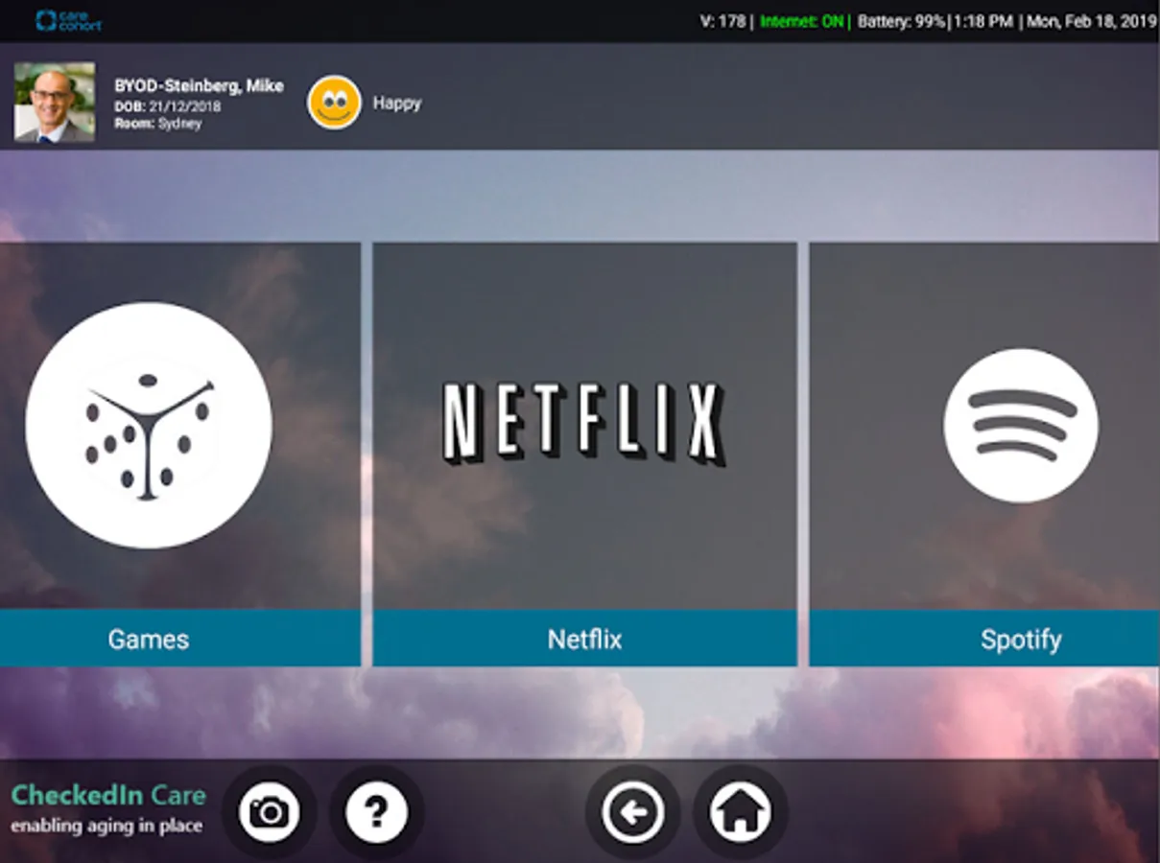Open help with the question mark icon
This screenshot has height=863, width=1160.
(x=376, y=812)
